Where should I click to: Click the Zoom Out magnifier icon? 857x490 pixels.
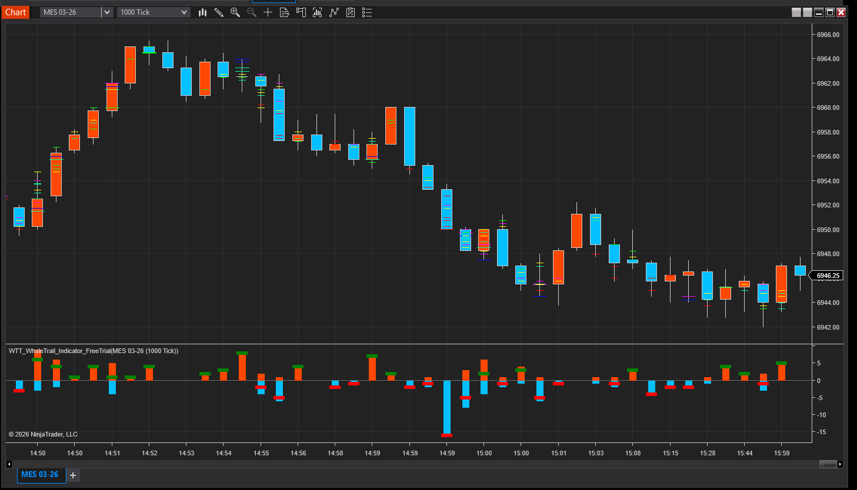point(252,12)
